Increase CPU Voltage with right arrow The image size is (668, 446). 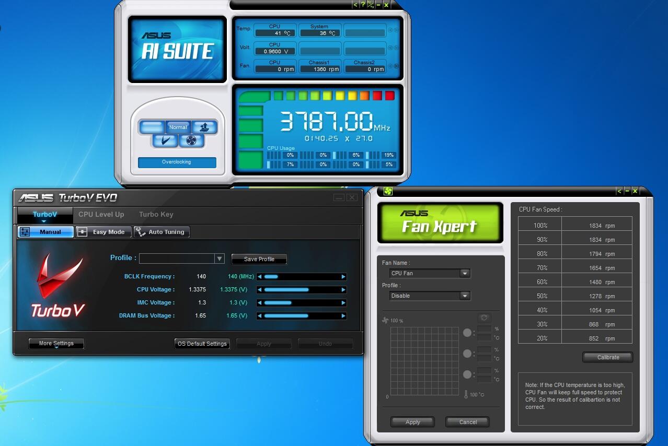343,289
